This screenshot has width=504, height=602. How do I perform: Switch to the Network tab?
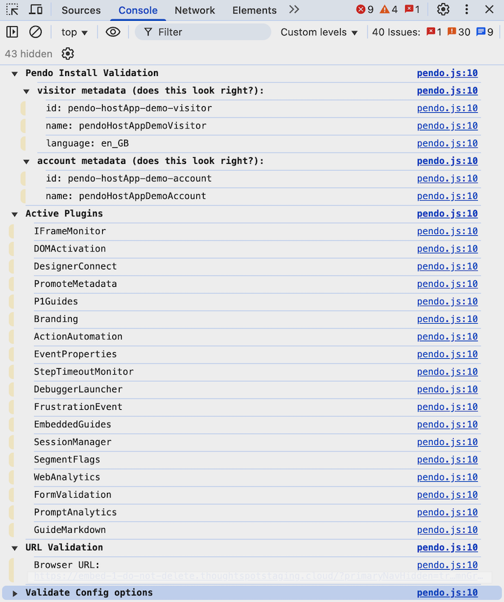coord(195,10)
